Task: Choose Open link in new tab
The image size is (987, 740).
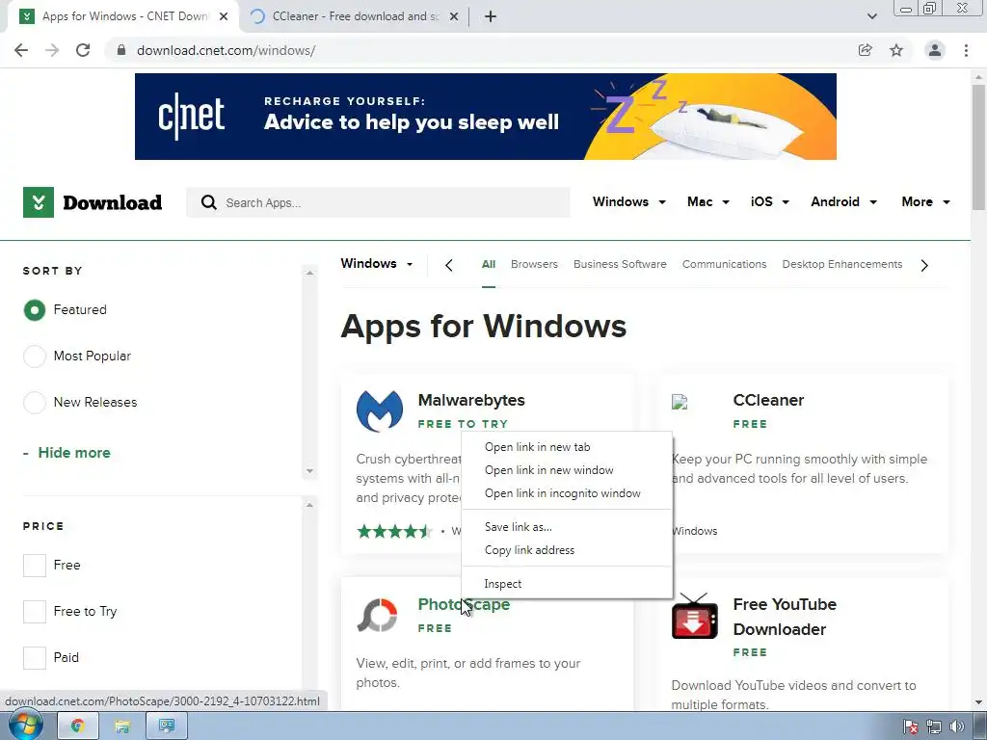Action: coord(567,447)
